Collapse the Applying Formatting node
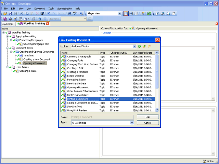This screenshot has height=164, width=219. click(8, 36)
